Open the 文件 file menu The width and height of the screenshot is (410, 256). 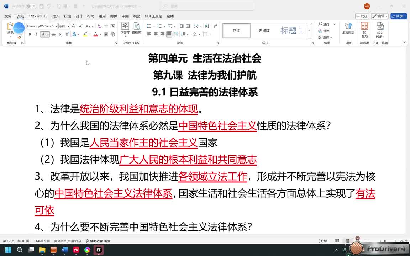[x=7, y=16]
